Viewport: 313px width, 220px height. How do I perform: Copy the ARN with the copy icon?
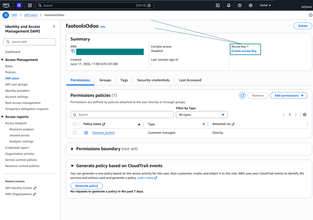pyautogui.click(x=73, y=51)
